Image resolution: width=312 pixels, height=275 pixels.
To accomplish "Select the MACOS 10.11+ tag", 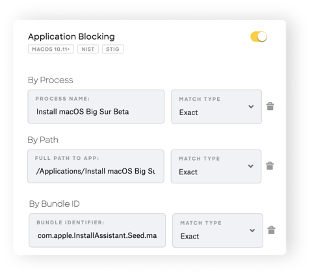I will pos(51,49).
